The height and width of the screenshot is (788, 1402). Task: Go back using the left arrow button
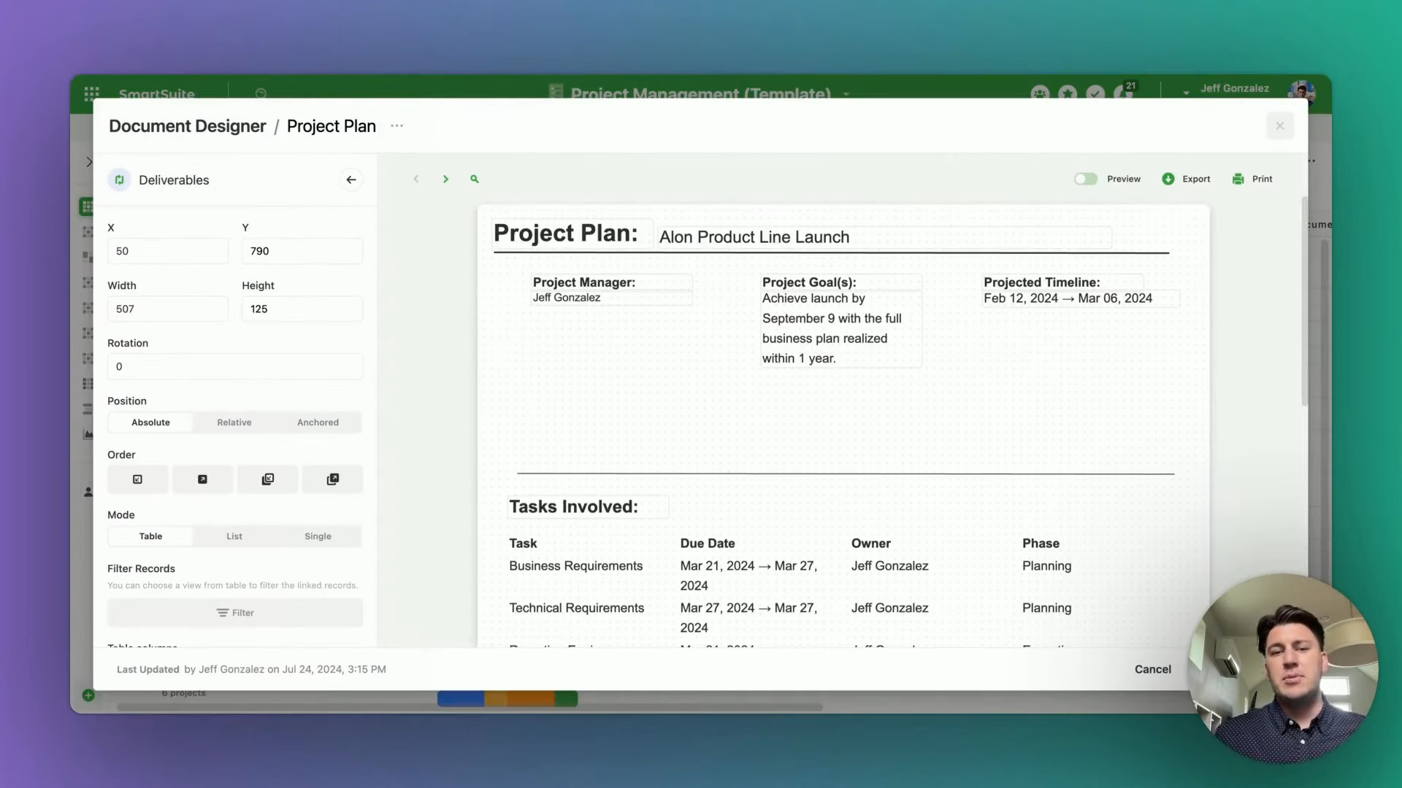351,179
